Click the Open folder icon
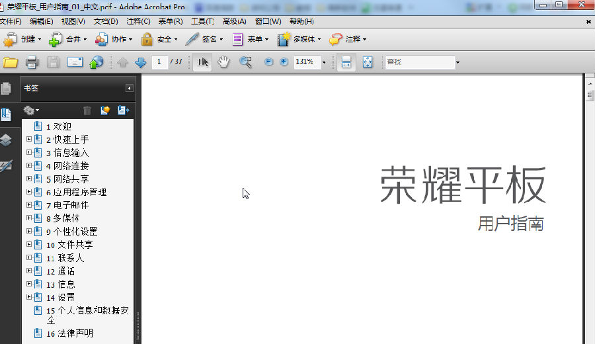 pyautogui.click(x=11, y=62)
